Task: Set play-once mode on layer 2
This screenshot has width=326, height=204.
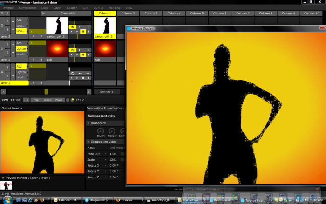Action: tap(88, 50)
